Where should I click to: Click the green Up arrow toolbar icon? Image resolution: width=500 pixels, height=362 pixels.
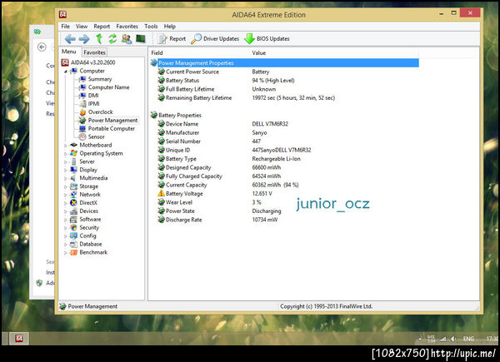(x=99, y=39)
